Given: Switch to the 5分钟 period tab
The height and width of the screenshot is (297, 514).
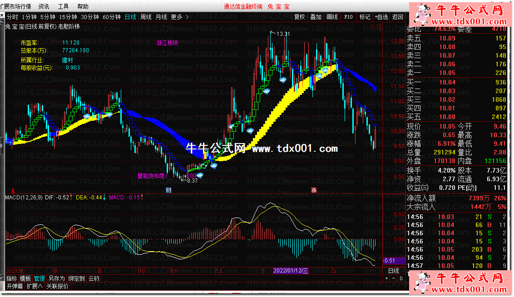Looking at the screenshot, I should click(48, 17).
